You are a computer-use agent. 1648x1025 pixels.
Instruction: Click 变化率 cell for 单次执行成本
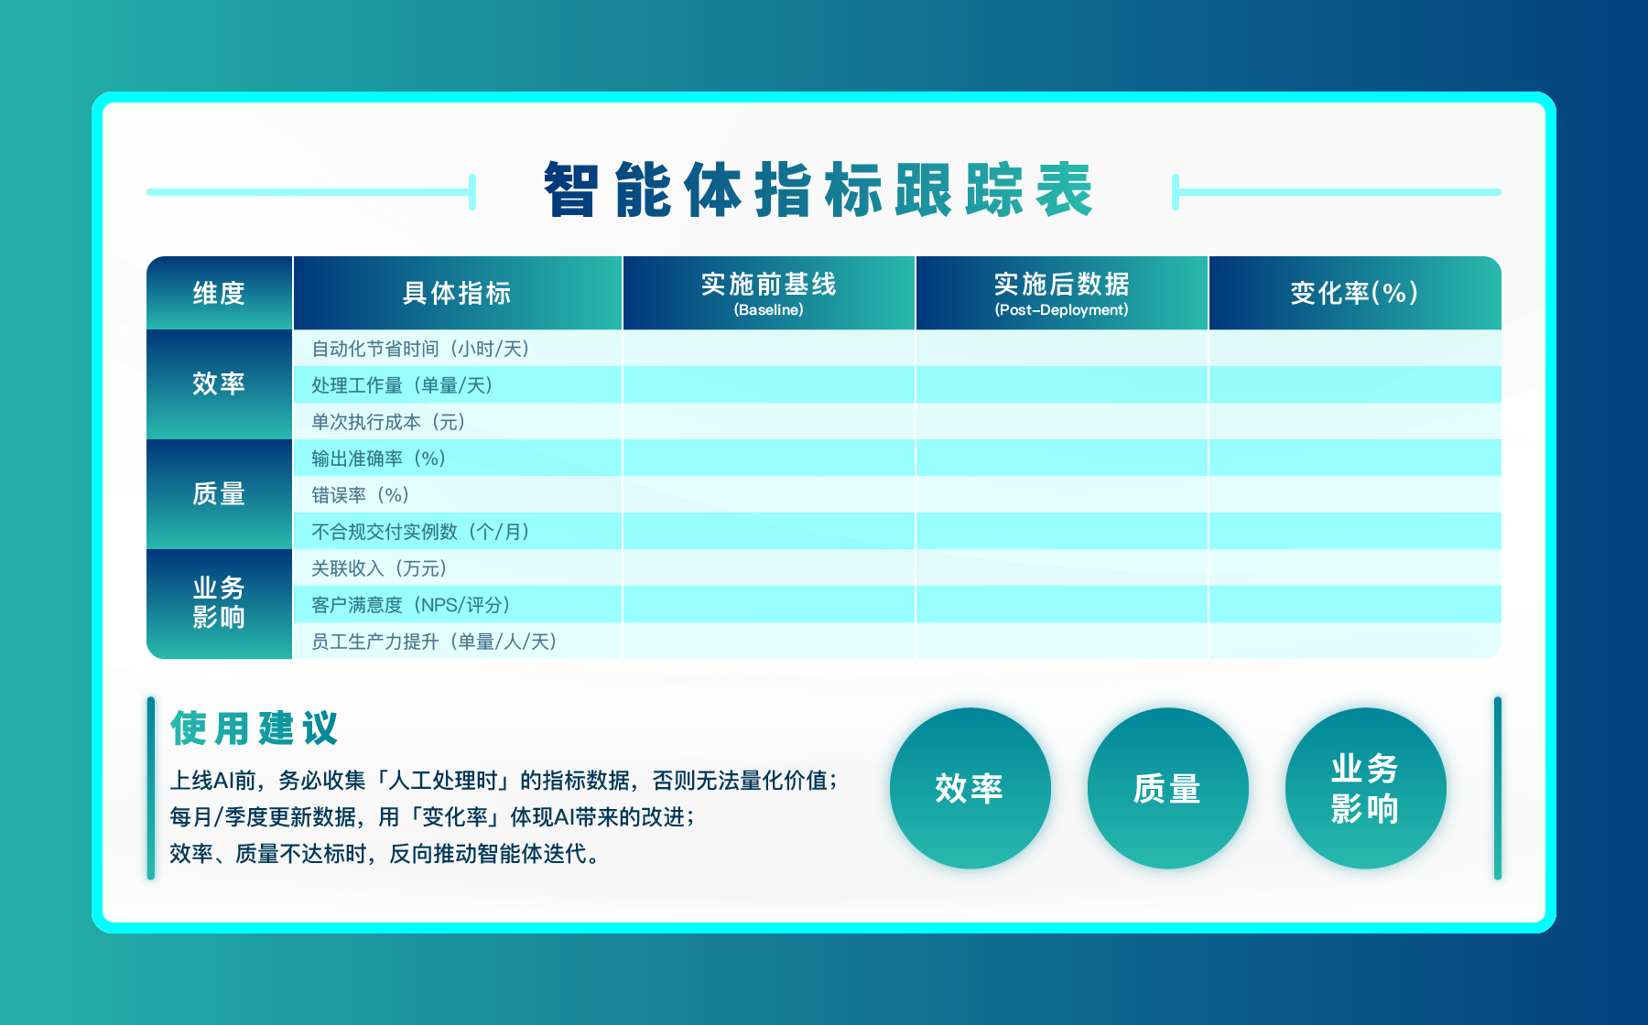[x=1355, y=421]
